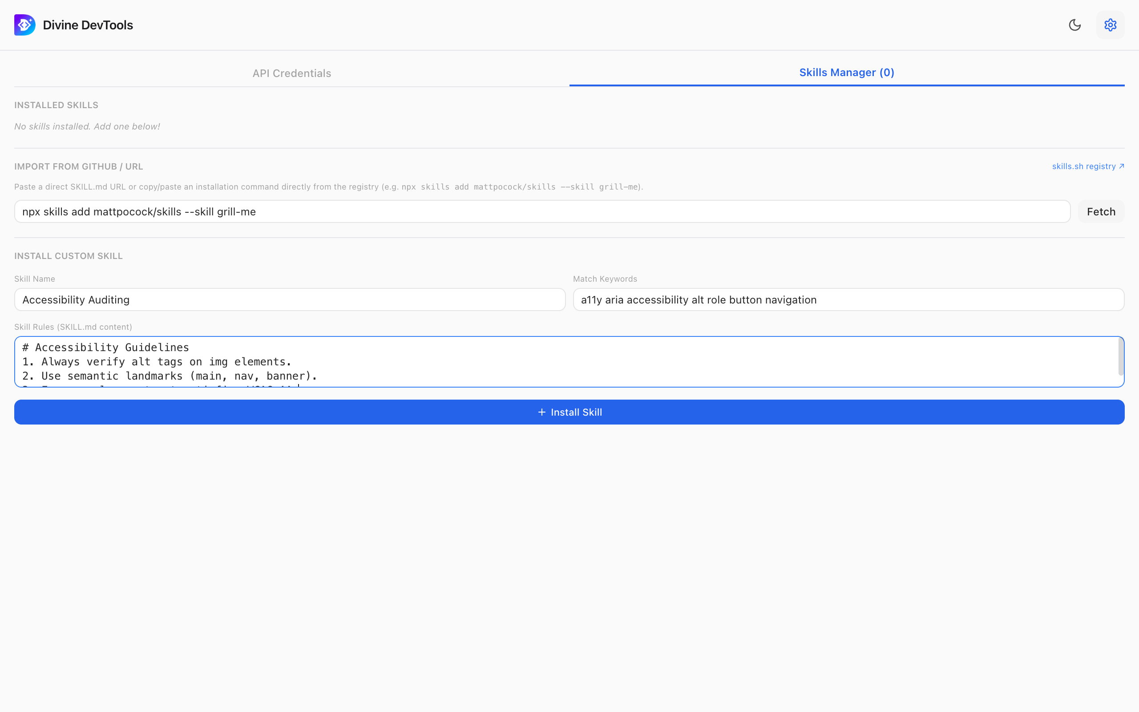Image resolution: width=1139 pixels, height=712 pixels.
Task: Open settings via the gear icon
Action: pyautogui.click(x=1110, y=25)
